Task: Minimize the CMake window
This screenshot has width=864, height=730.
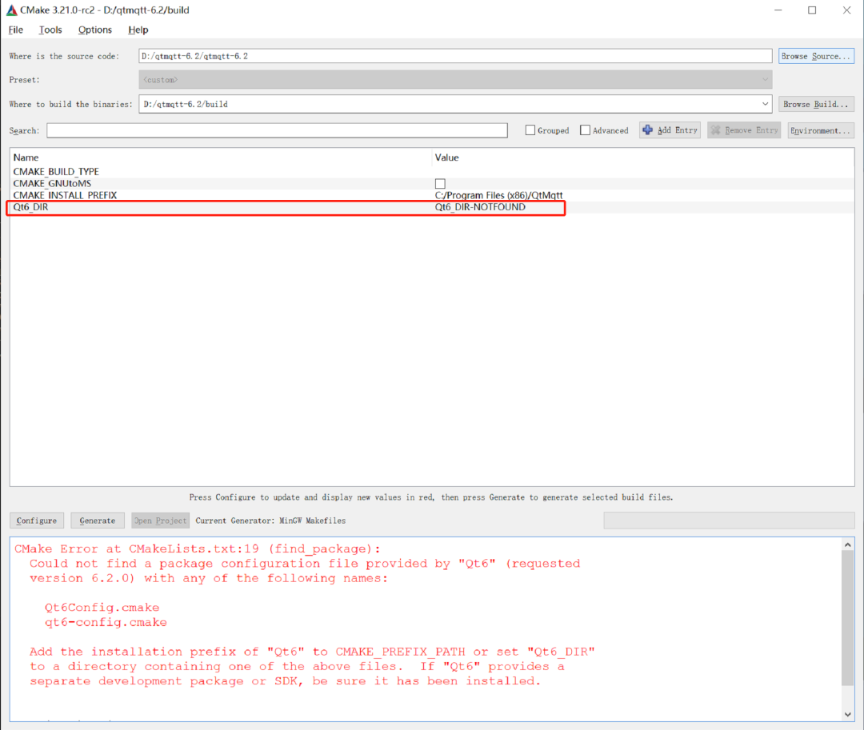Action: pos(778,10)
